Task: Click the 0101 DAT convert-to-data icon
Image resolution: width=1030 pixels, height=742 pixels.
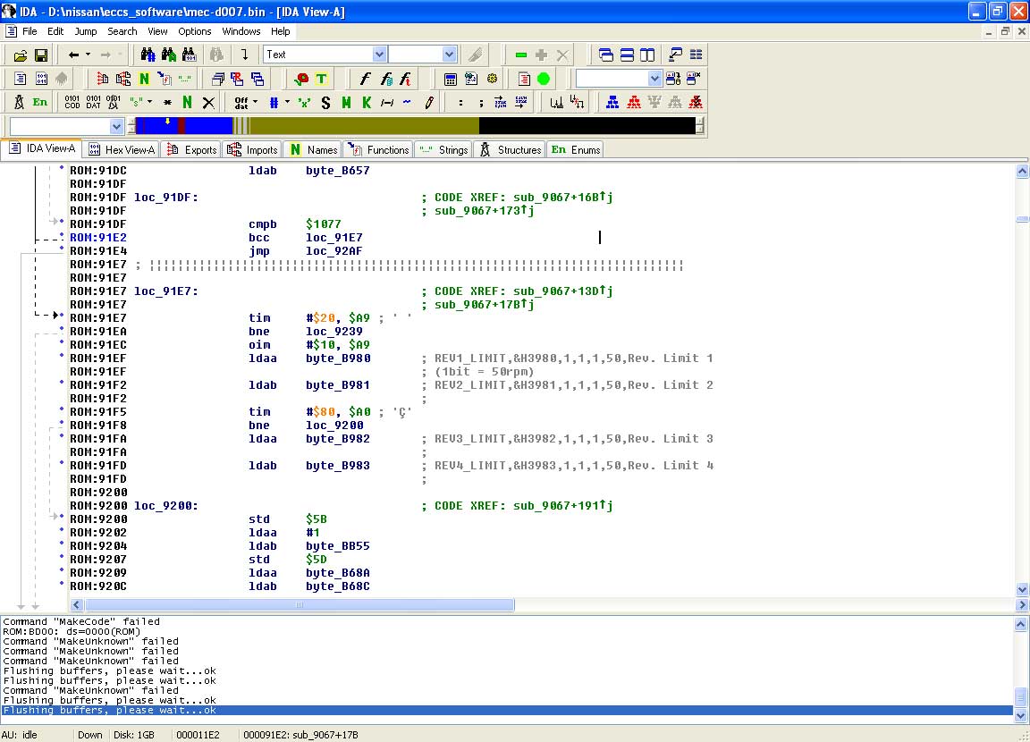Action: click(x=93, y=102)
